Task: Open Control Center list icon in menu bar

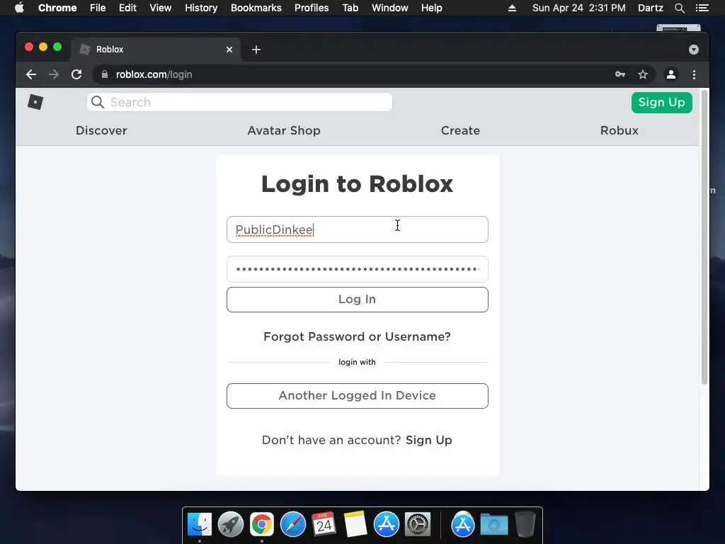Action: click(x=702, y=8)
